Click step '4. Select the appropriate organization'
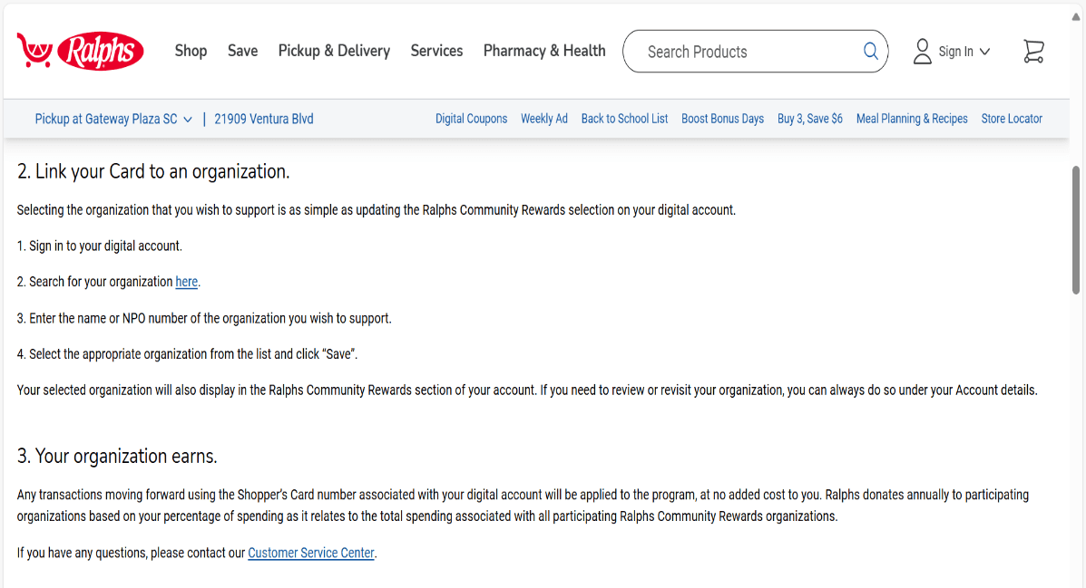 click(x=187, y=354)
